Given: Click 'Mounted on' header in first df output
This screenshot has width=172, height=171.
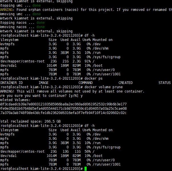Looking at the screenshot, I should point(103,40).
